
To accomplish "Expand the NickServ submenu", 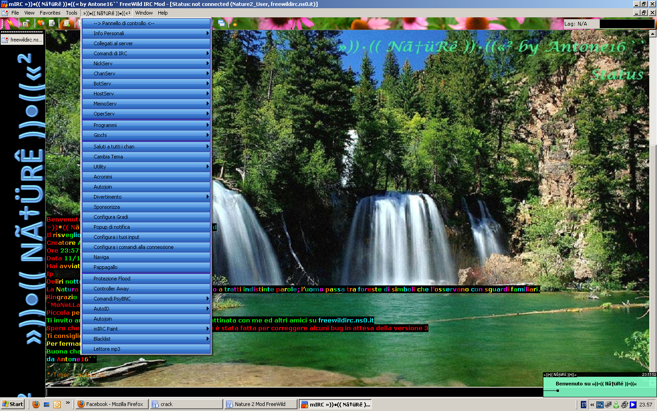I will [146, 63].
